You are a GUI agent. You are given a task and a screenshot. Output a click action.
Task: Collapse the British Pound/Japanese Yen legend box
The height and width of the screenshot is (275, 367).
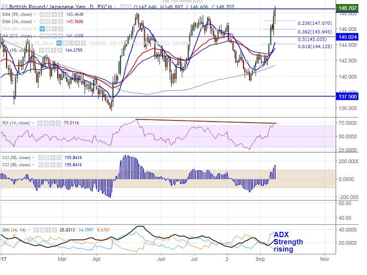click(x=5, y=7)
